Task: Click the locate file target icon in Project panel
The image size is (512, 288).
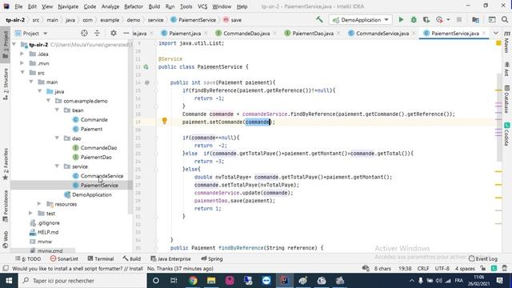Action: click(x=84, y=33)
